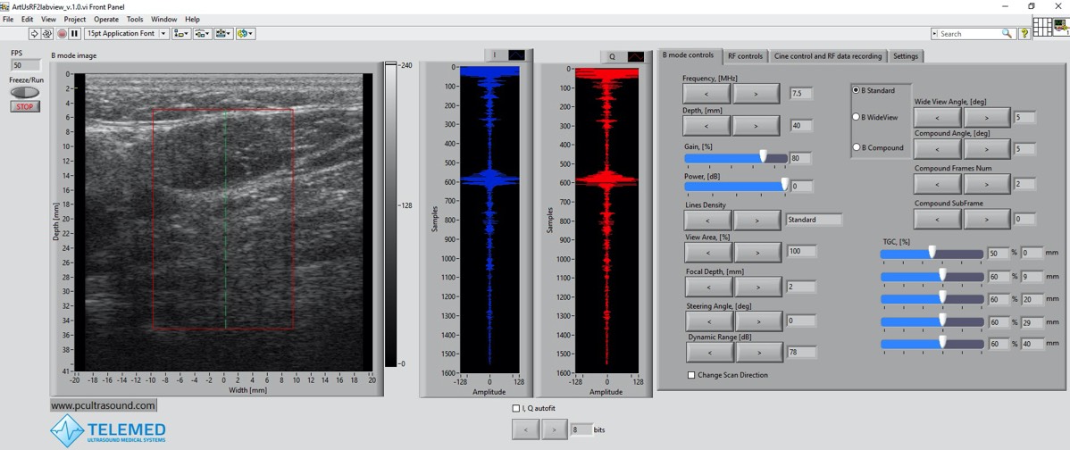The width and height of the screenshot is (1070, 450).
Task: Decrease Steering Angle with the < button
Action: click(710, 321)
